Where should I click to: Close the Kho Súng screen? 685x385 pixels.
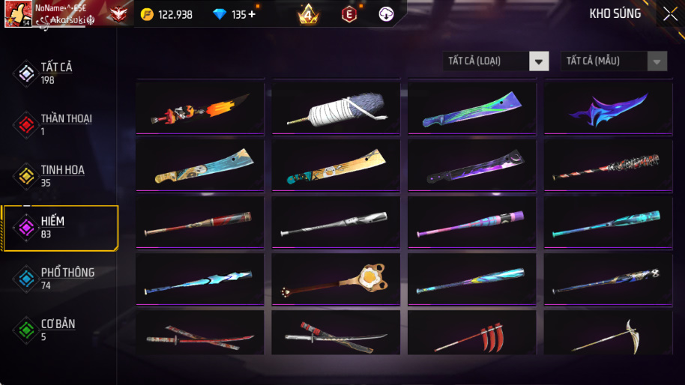tap(670, 14)
